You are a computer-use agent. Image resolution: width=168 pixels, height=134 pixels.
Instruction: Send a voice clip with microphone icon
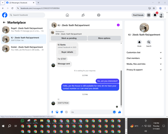point(52,112)
